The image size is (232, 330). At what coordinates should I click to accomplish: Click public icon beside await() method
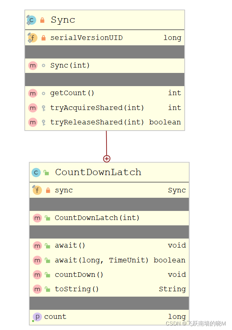47,246
